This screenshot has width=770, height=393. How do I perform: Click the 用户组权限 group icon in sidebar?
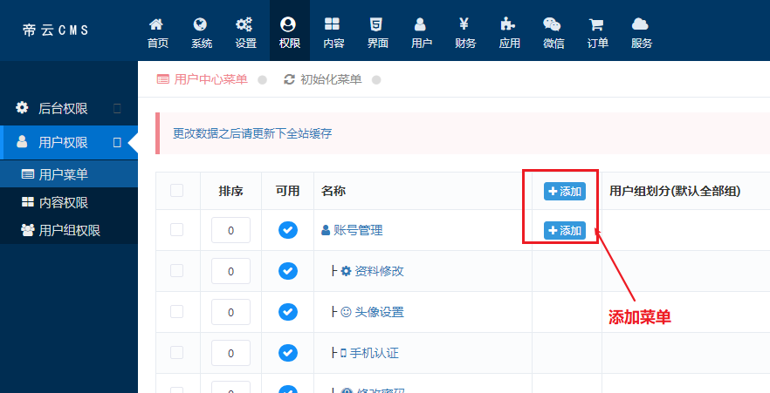click(28, 230)
